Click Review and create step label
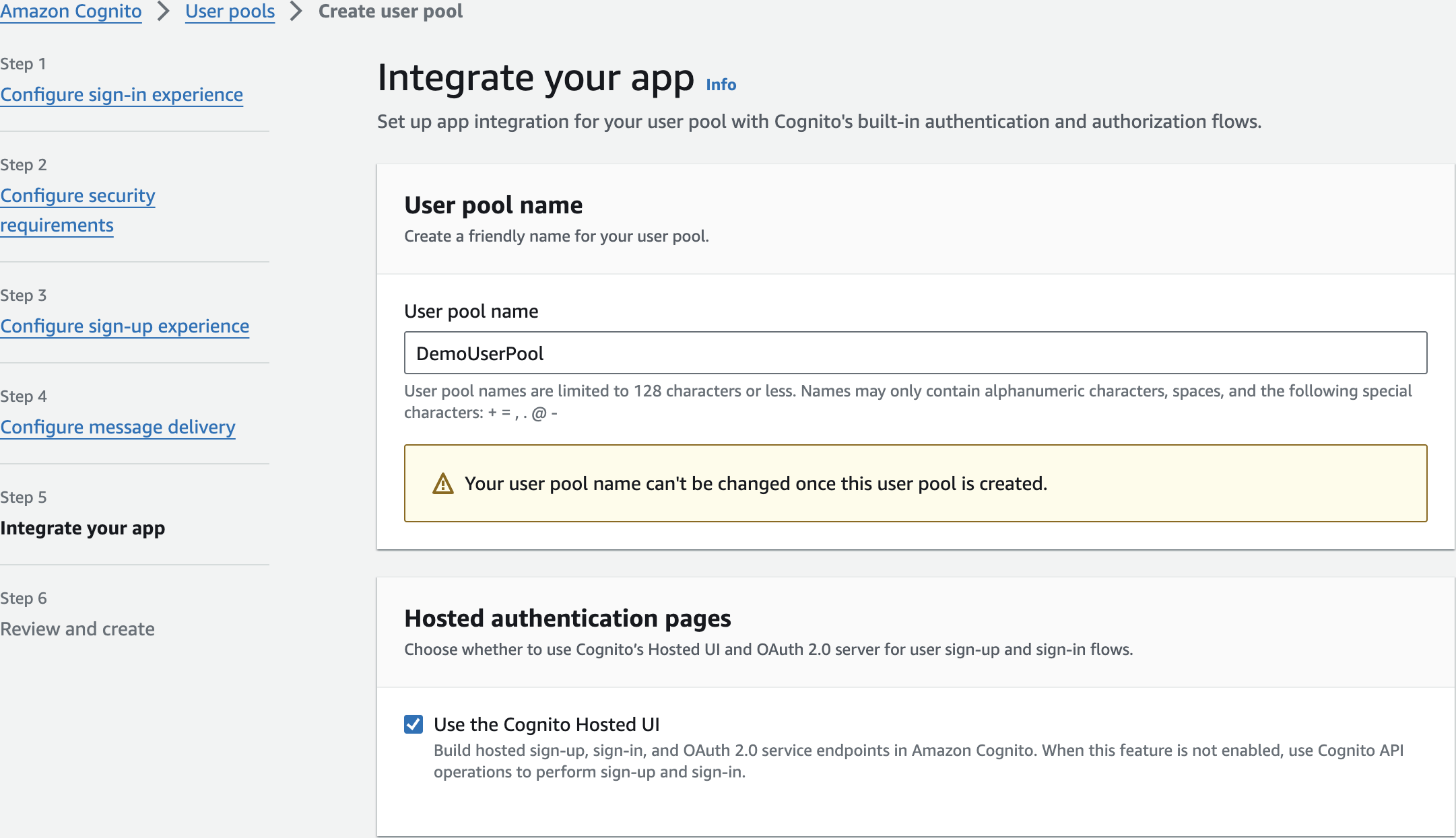 click(x=77, y=629)
